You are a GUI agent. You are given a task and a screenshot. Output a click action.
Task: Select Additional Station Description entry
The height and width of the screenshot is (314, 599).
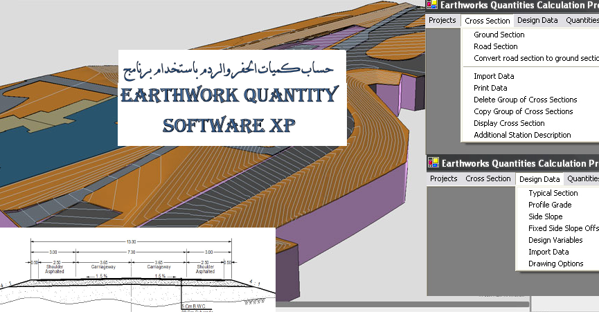(x=522, y=135)
